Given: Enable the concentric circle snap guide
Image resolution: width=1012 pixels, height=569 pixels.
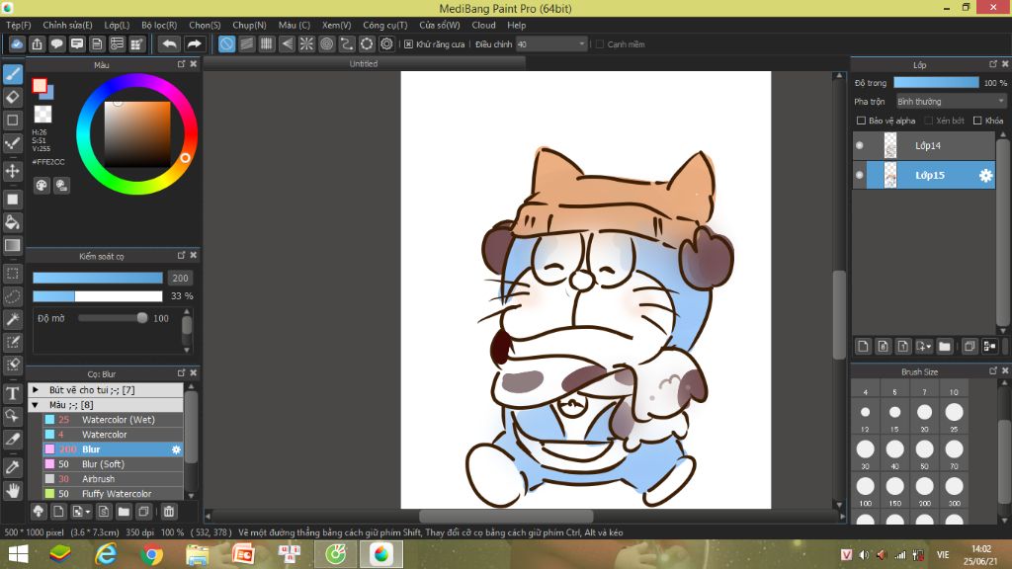Looking at the screenshot, I should pos(326,43).
